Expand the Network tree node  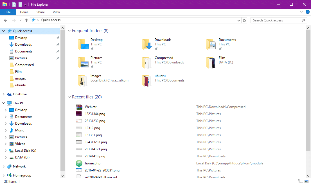coord(4,166)
